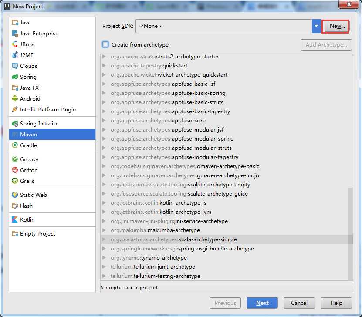The image size is (362, 317).
Task: Click the Kotlin icon
Action: pyautogui.click(x=15, y=219)
